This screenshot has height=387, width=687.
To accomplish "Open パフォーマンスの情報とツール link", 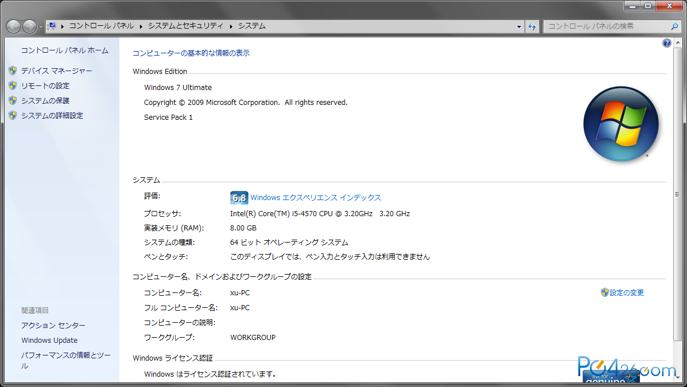I will click(66, 360).
